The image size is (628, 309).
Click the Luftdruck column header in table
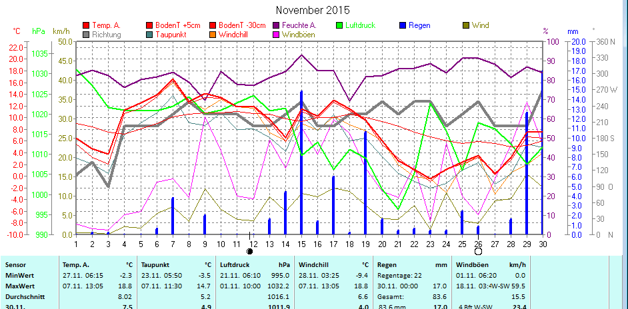(x=233, y=264)
